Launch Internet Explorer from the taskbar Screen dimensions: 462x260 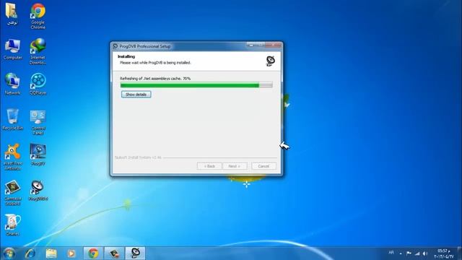point(30,253)
